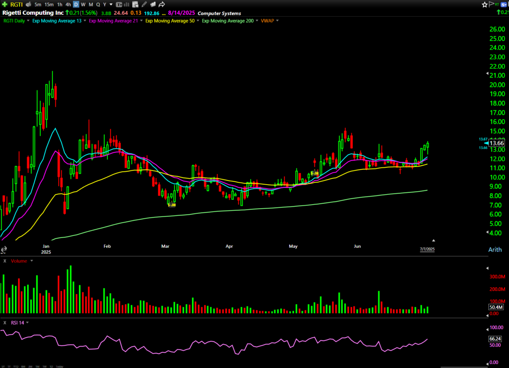Expand the VWAP indicator dropdown
Viewport: 509px width, 368px height.
(x=277, y=21)
